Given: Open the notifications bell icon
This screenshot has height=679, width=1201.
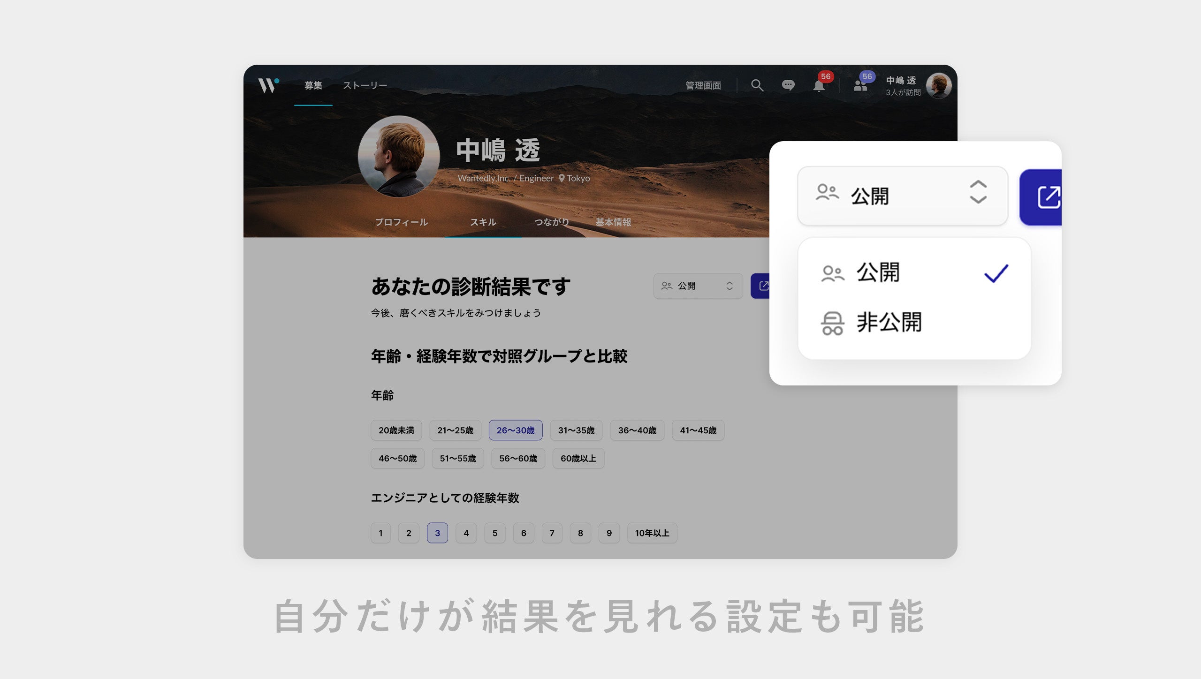Looking at the screenshot, I should (819, 86).
